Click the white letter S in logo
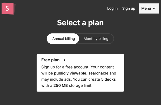 (x=7, y=9)
